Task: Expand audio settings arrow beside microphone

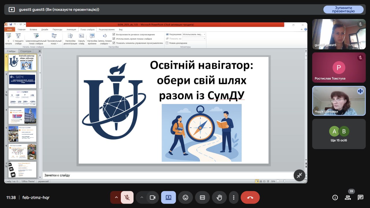Action: click(x=116, y=198)
